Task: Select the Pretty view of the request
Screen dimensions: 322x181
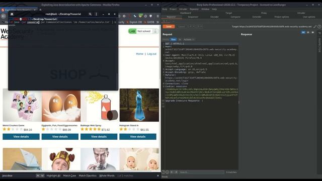Action: pos(166,39)
